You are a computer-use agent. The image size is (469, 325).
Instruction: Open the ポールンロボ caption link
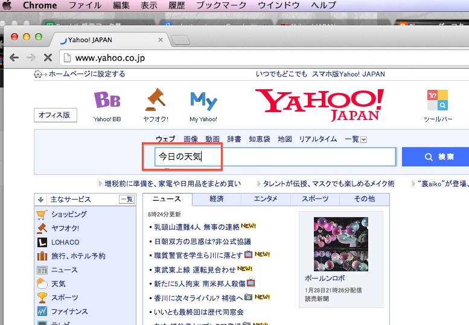[x=325, y=279]
